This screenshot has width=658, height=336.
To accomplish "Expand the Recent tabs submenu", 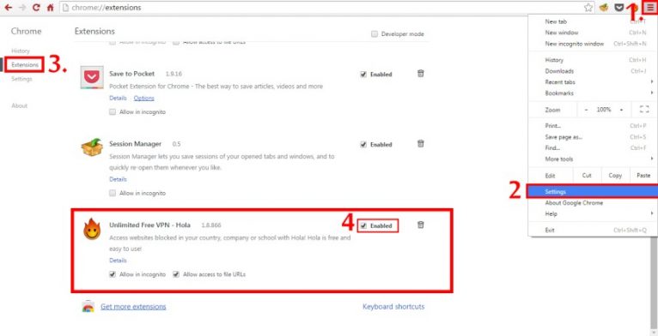I will [593, 82].
